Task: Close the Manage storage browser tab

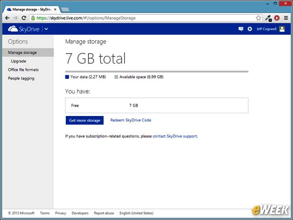Action: click(55, 9)
